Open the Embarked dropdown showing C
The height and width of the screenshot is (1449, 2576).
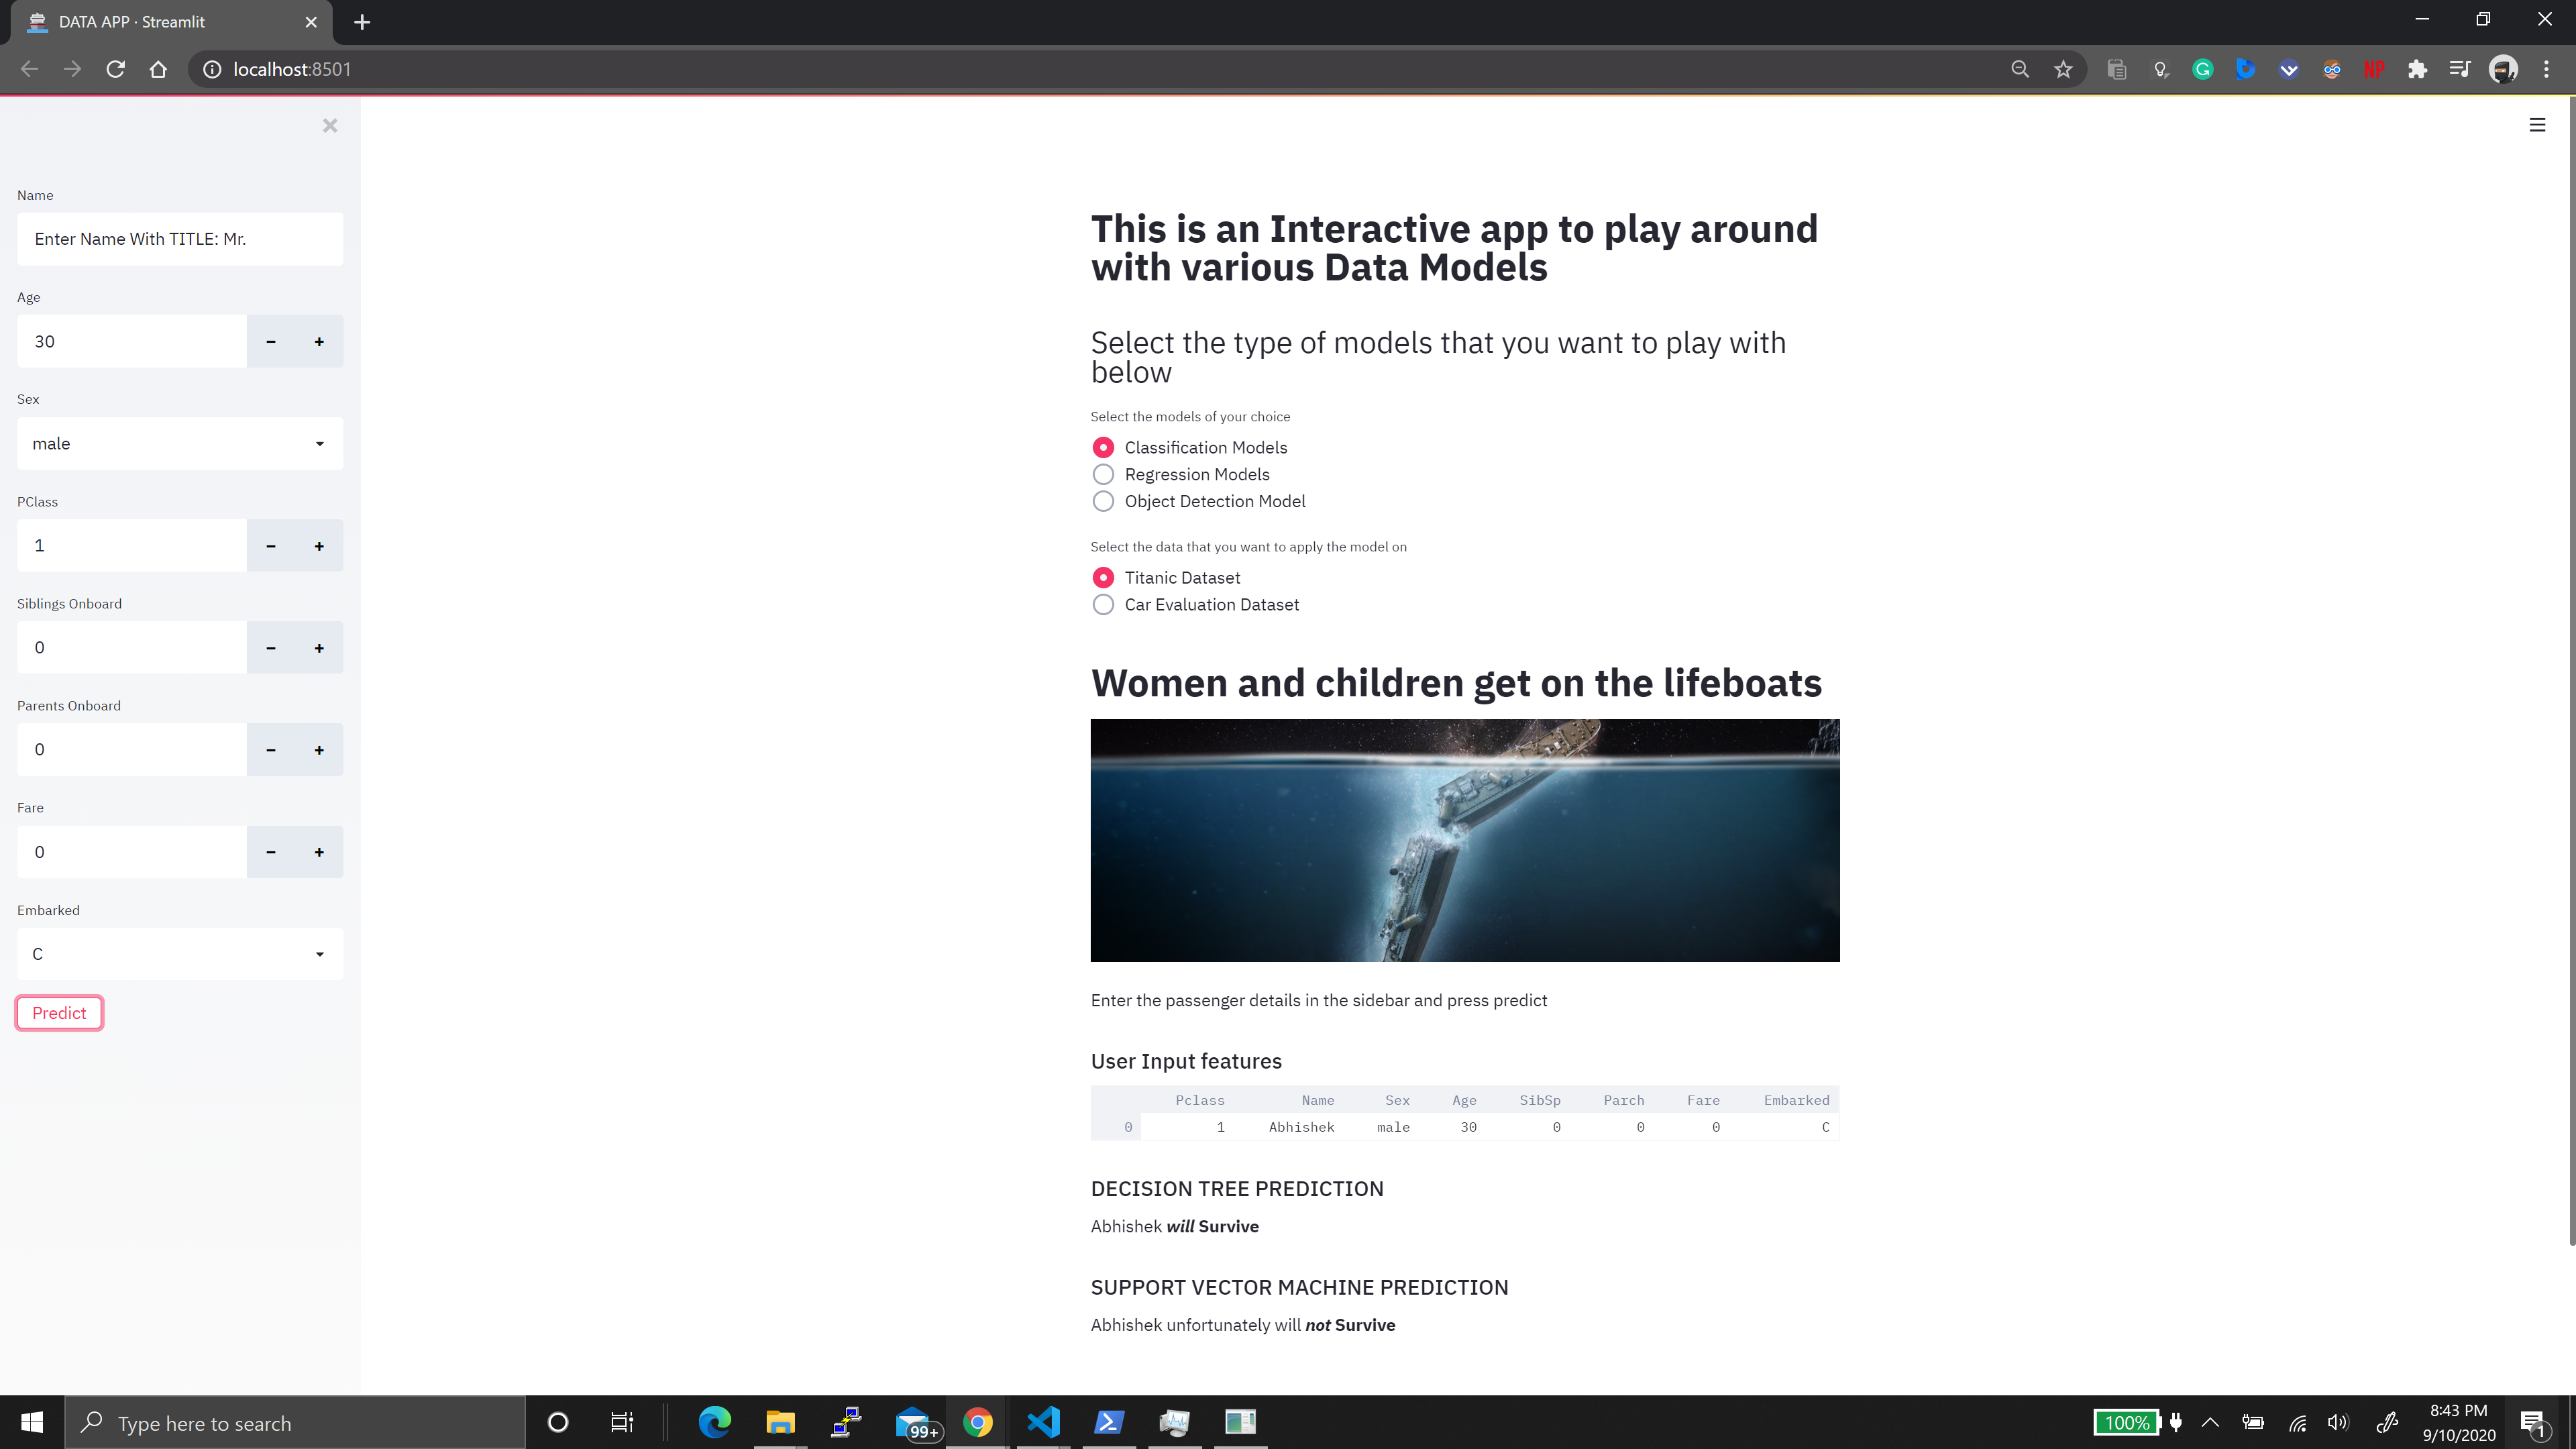(180, 954)
